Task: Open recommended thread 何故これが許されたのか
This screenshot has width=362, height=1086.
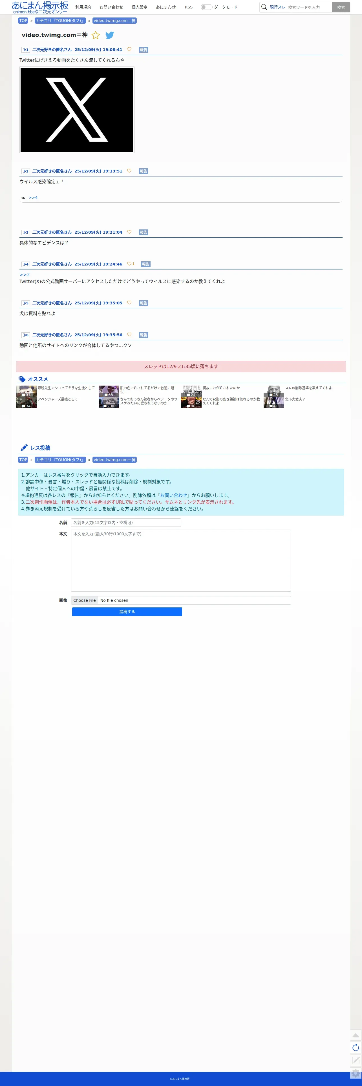Action: (x=221, y=388)
